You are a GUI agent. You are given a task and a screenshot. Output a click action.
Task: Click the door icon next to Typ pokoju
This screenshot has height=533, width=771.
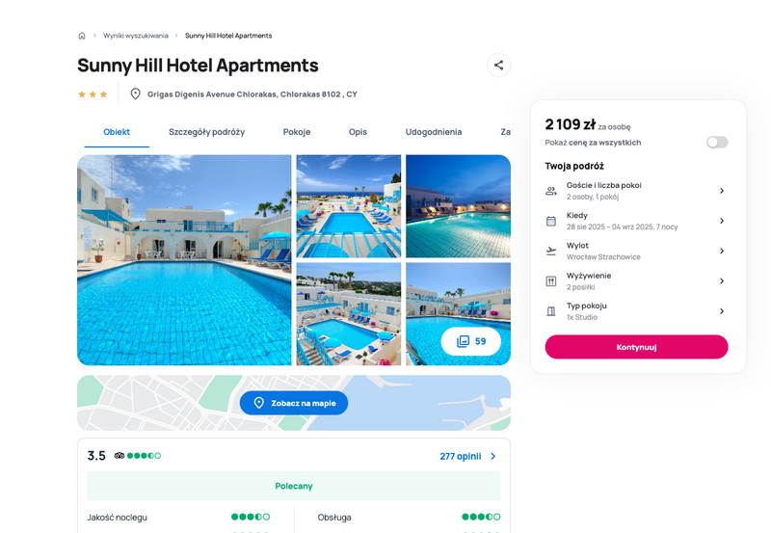click(x=551, y=311)
